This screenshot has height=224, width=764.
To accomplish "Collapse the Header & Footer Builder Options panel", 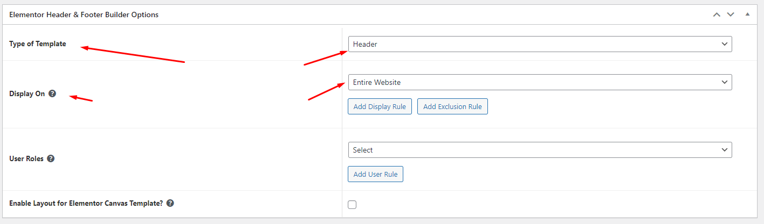I will 747,15.
